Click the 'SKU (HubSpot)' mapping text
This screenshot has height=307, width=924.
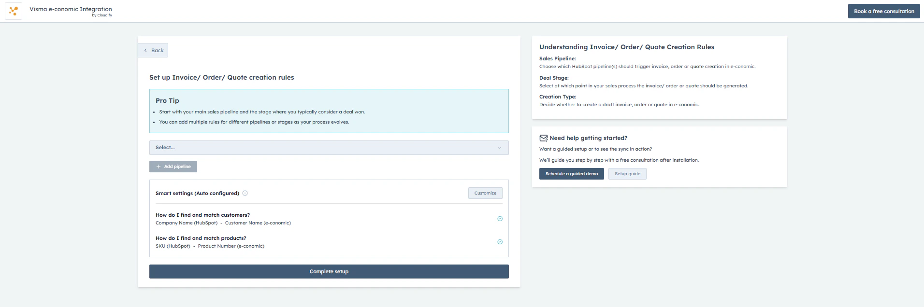click(x=173, y=246)
